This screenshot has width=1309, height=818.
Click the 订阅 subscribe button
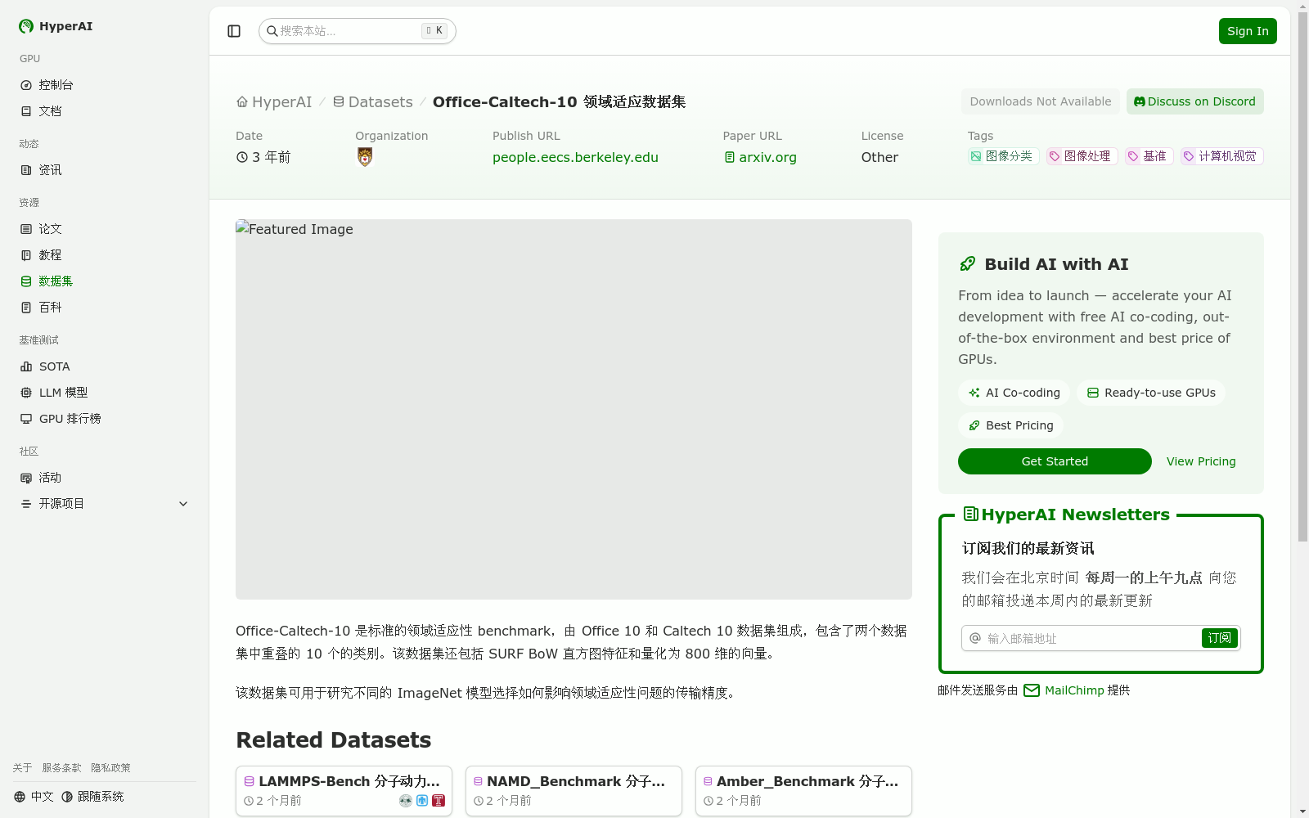point(1219,638)
